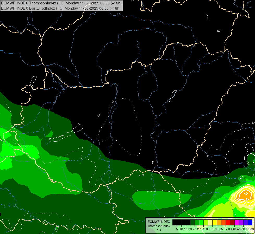Click legend tick value '20'

(190, 229)
